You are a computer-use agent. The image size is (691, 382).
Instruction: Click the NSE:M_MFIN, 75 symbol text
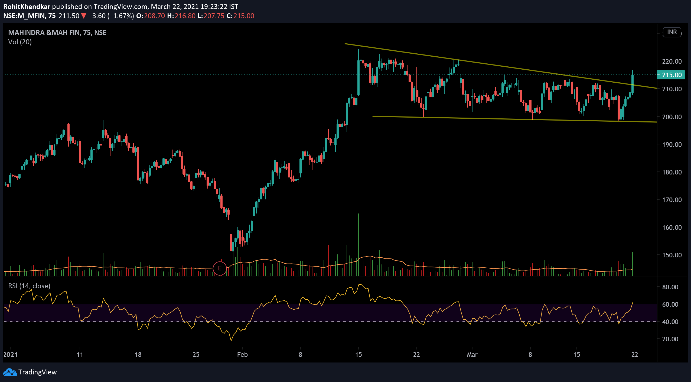click(x=29, y=16)
